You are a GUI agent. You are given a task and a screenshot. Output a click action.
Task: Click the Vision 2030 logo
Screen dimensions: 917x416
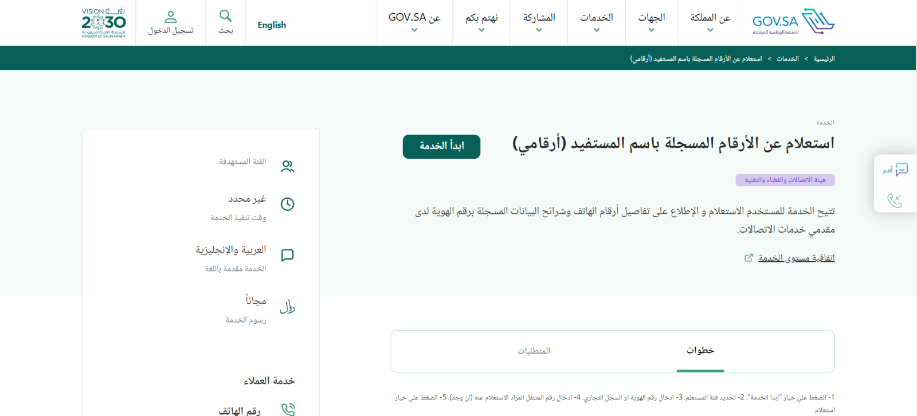click(104, 23)
